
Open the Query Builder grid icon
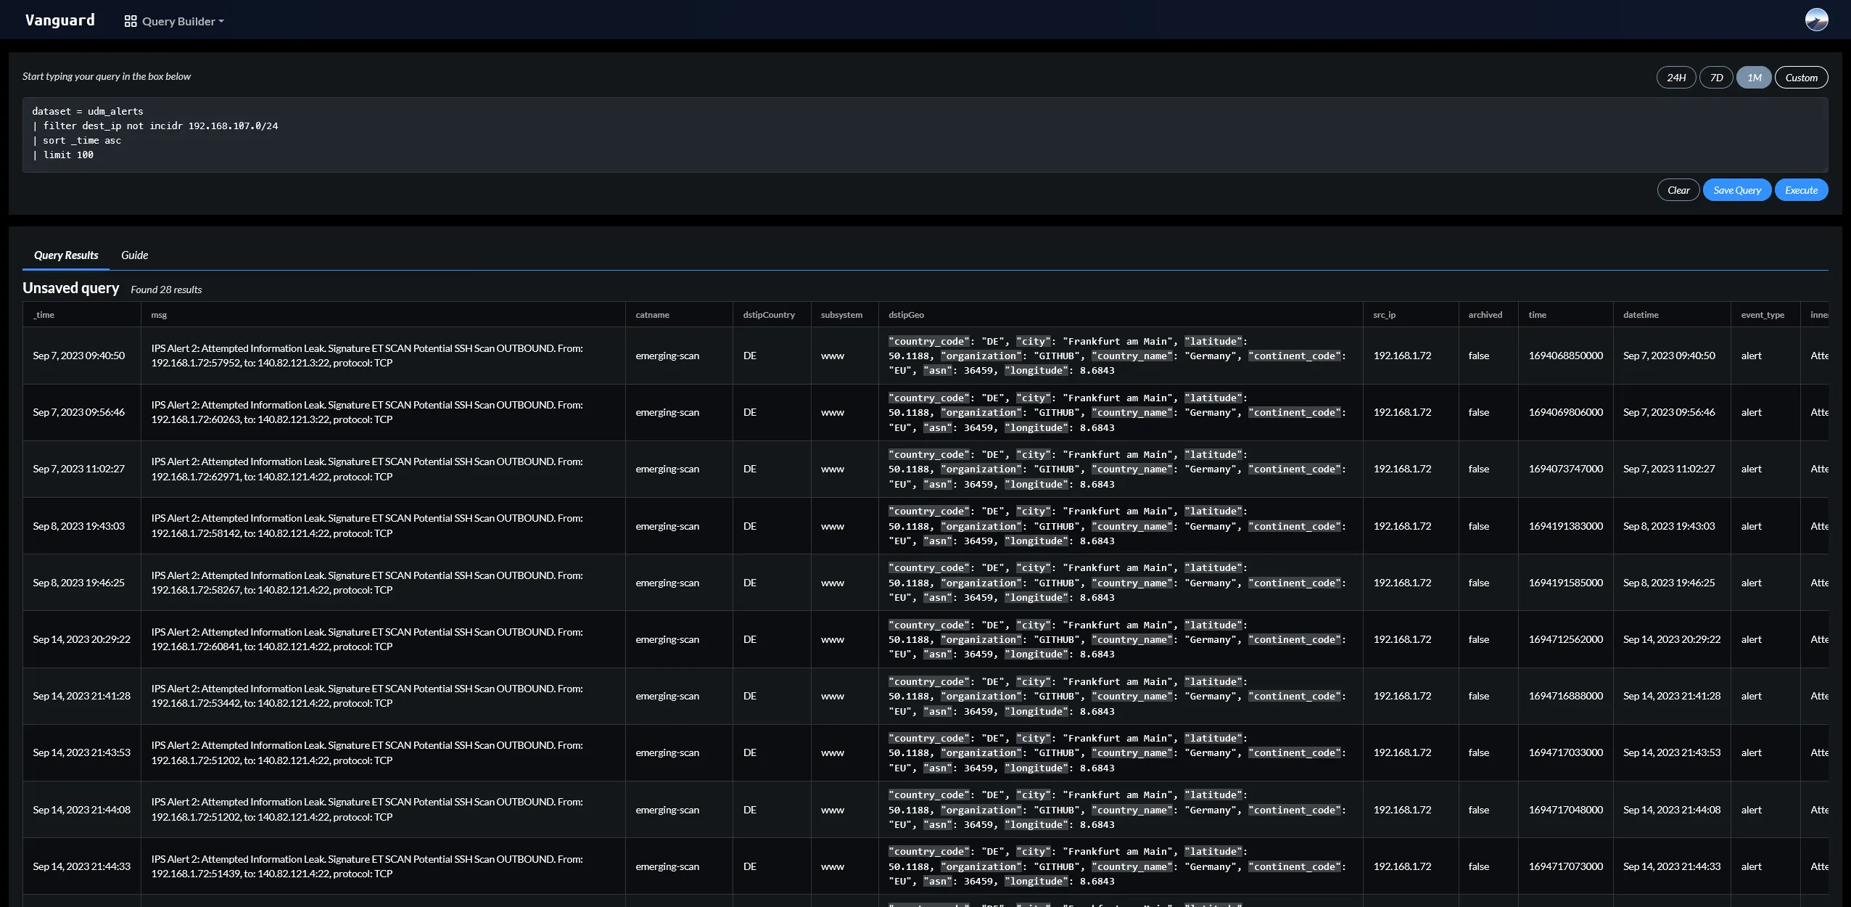tap(130, 21)
